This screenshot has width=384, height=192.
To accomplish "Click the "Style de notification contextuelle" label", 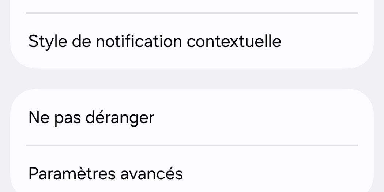I will [x=155, y=41].
